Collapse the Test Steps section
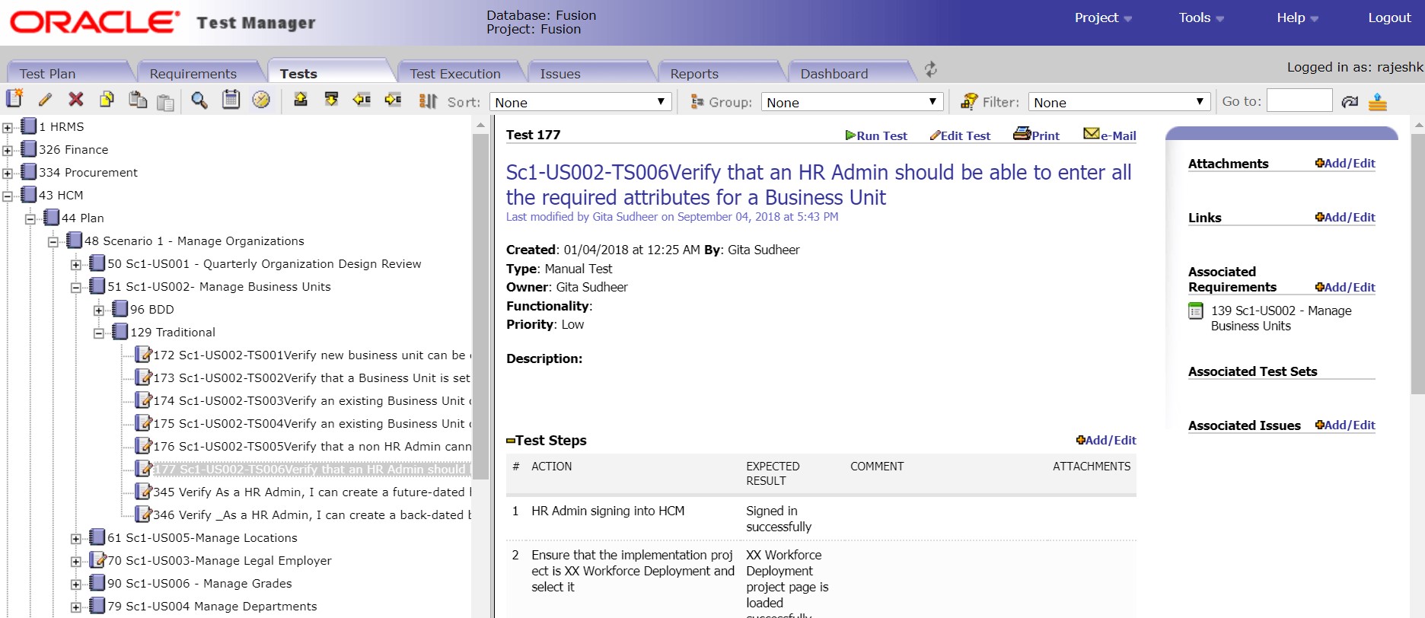This screenshot has height=618, width=1425. pyautogui.click(x=511, y=441)
